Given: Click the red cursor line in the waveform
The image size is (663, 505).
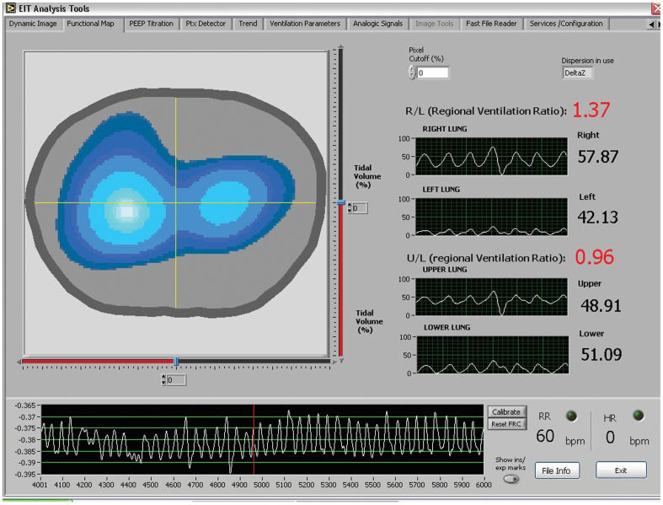Looking at the screenshot, I should tap(254, 438).
